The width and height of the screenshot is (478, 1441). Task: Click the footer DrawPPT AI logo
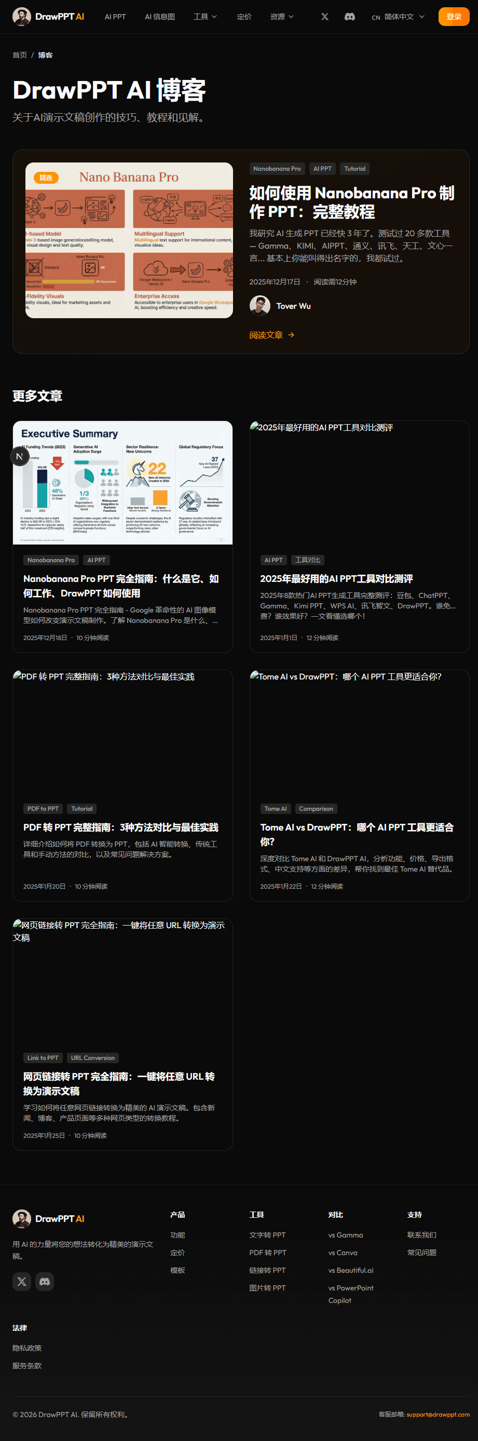(48, 1218)
